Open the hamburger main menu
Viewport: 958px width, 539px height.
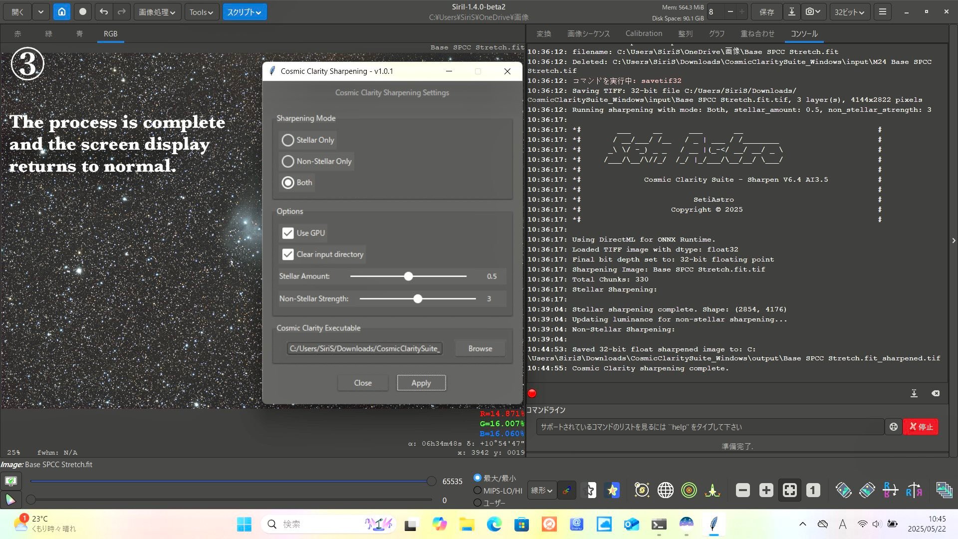882,12
